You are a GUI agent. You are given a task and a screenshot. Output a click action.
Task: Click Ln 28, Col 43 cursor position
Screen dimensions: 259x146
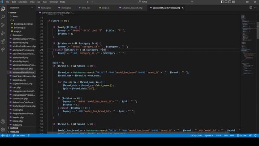tap(196, 135)
